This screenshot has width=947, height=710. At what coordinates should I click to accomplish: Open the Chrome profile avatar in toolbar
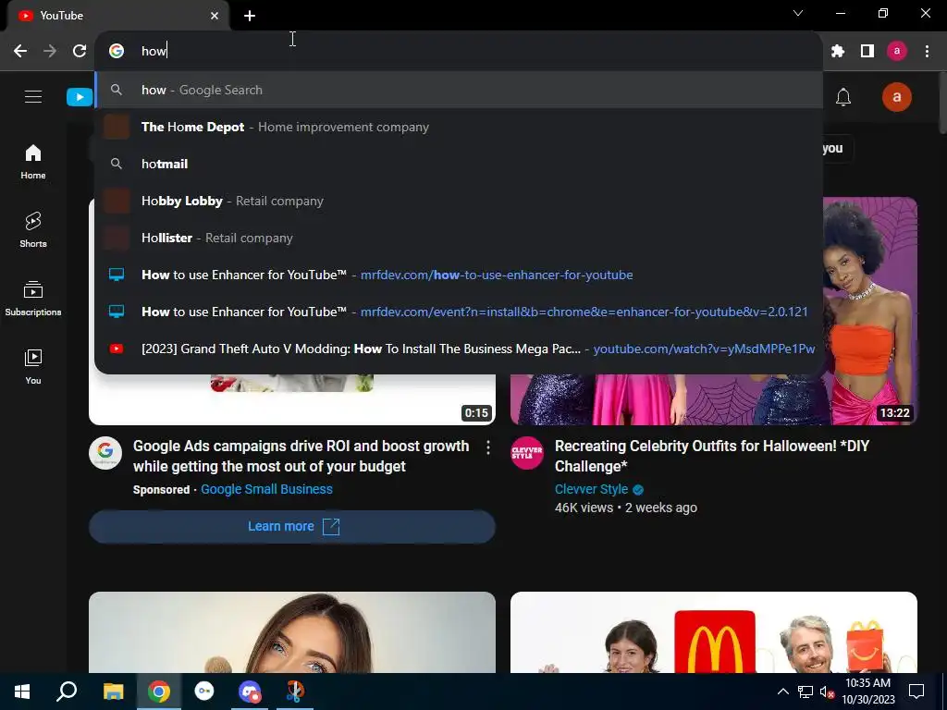896,51
